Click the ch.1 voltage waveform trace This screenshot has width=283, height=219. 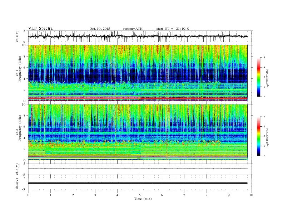pos(138,36)
